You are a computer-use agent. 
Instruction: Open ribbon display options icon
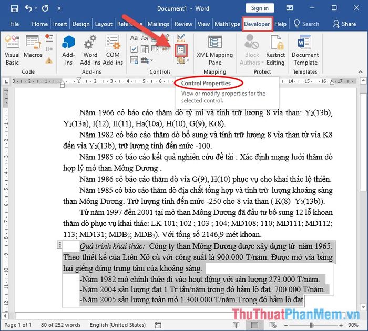coord(290,8)
